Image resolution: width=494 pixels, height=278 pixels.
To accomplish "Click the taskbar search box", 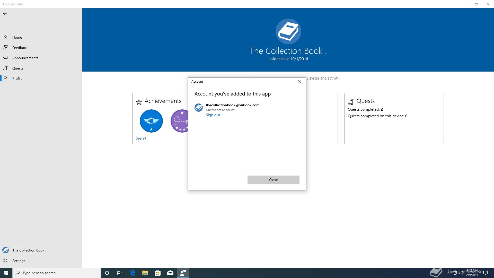I will [x=57, y=273].
